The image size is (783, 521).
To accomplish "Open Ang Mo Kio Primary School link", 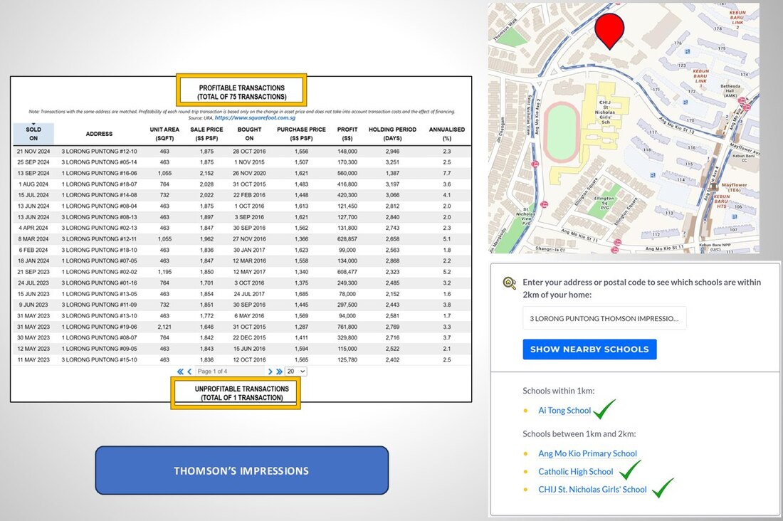I will coord(587,453).
